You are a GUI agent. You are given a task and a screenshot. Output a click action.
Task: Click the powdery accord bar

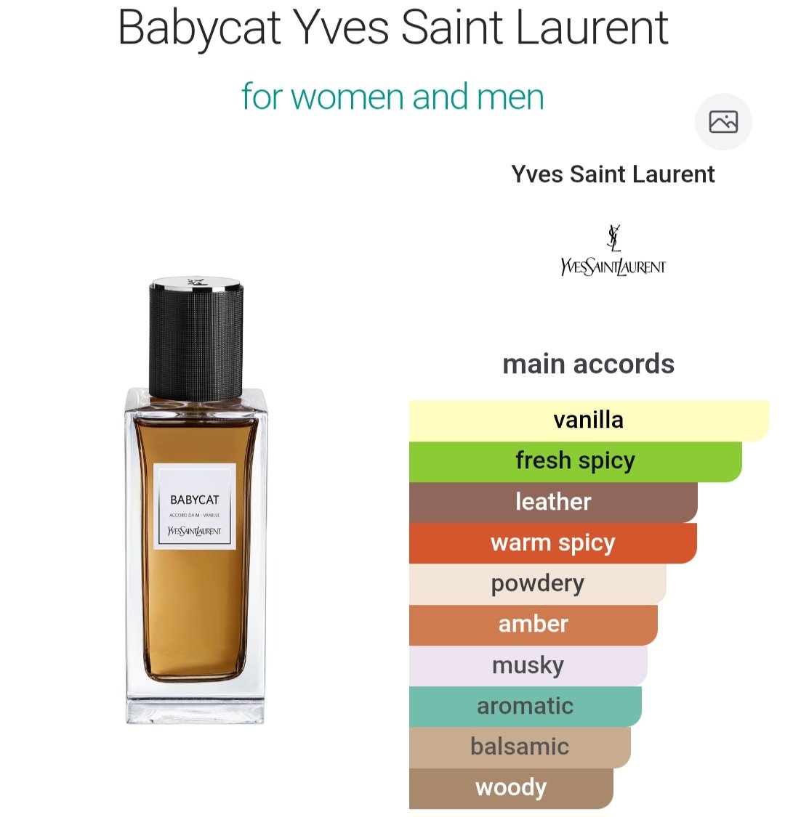click(x=538, y=584)
